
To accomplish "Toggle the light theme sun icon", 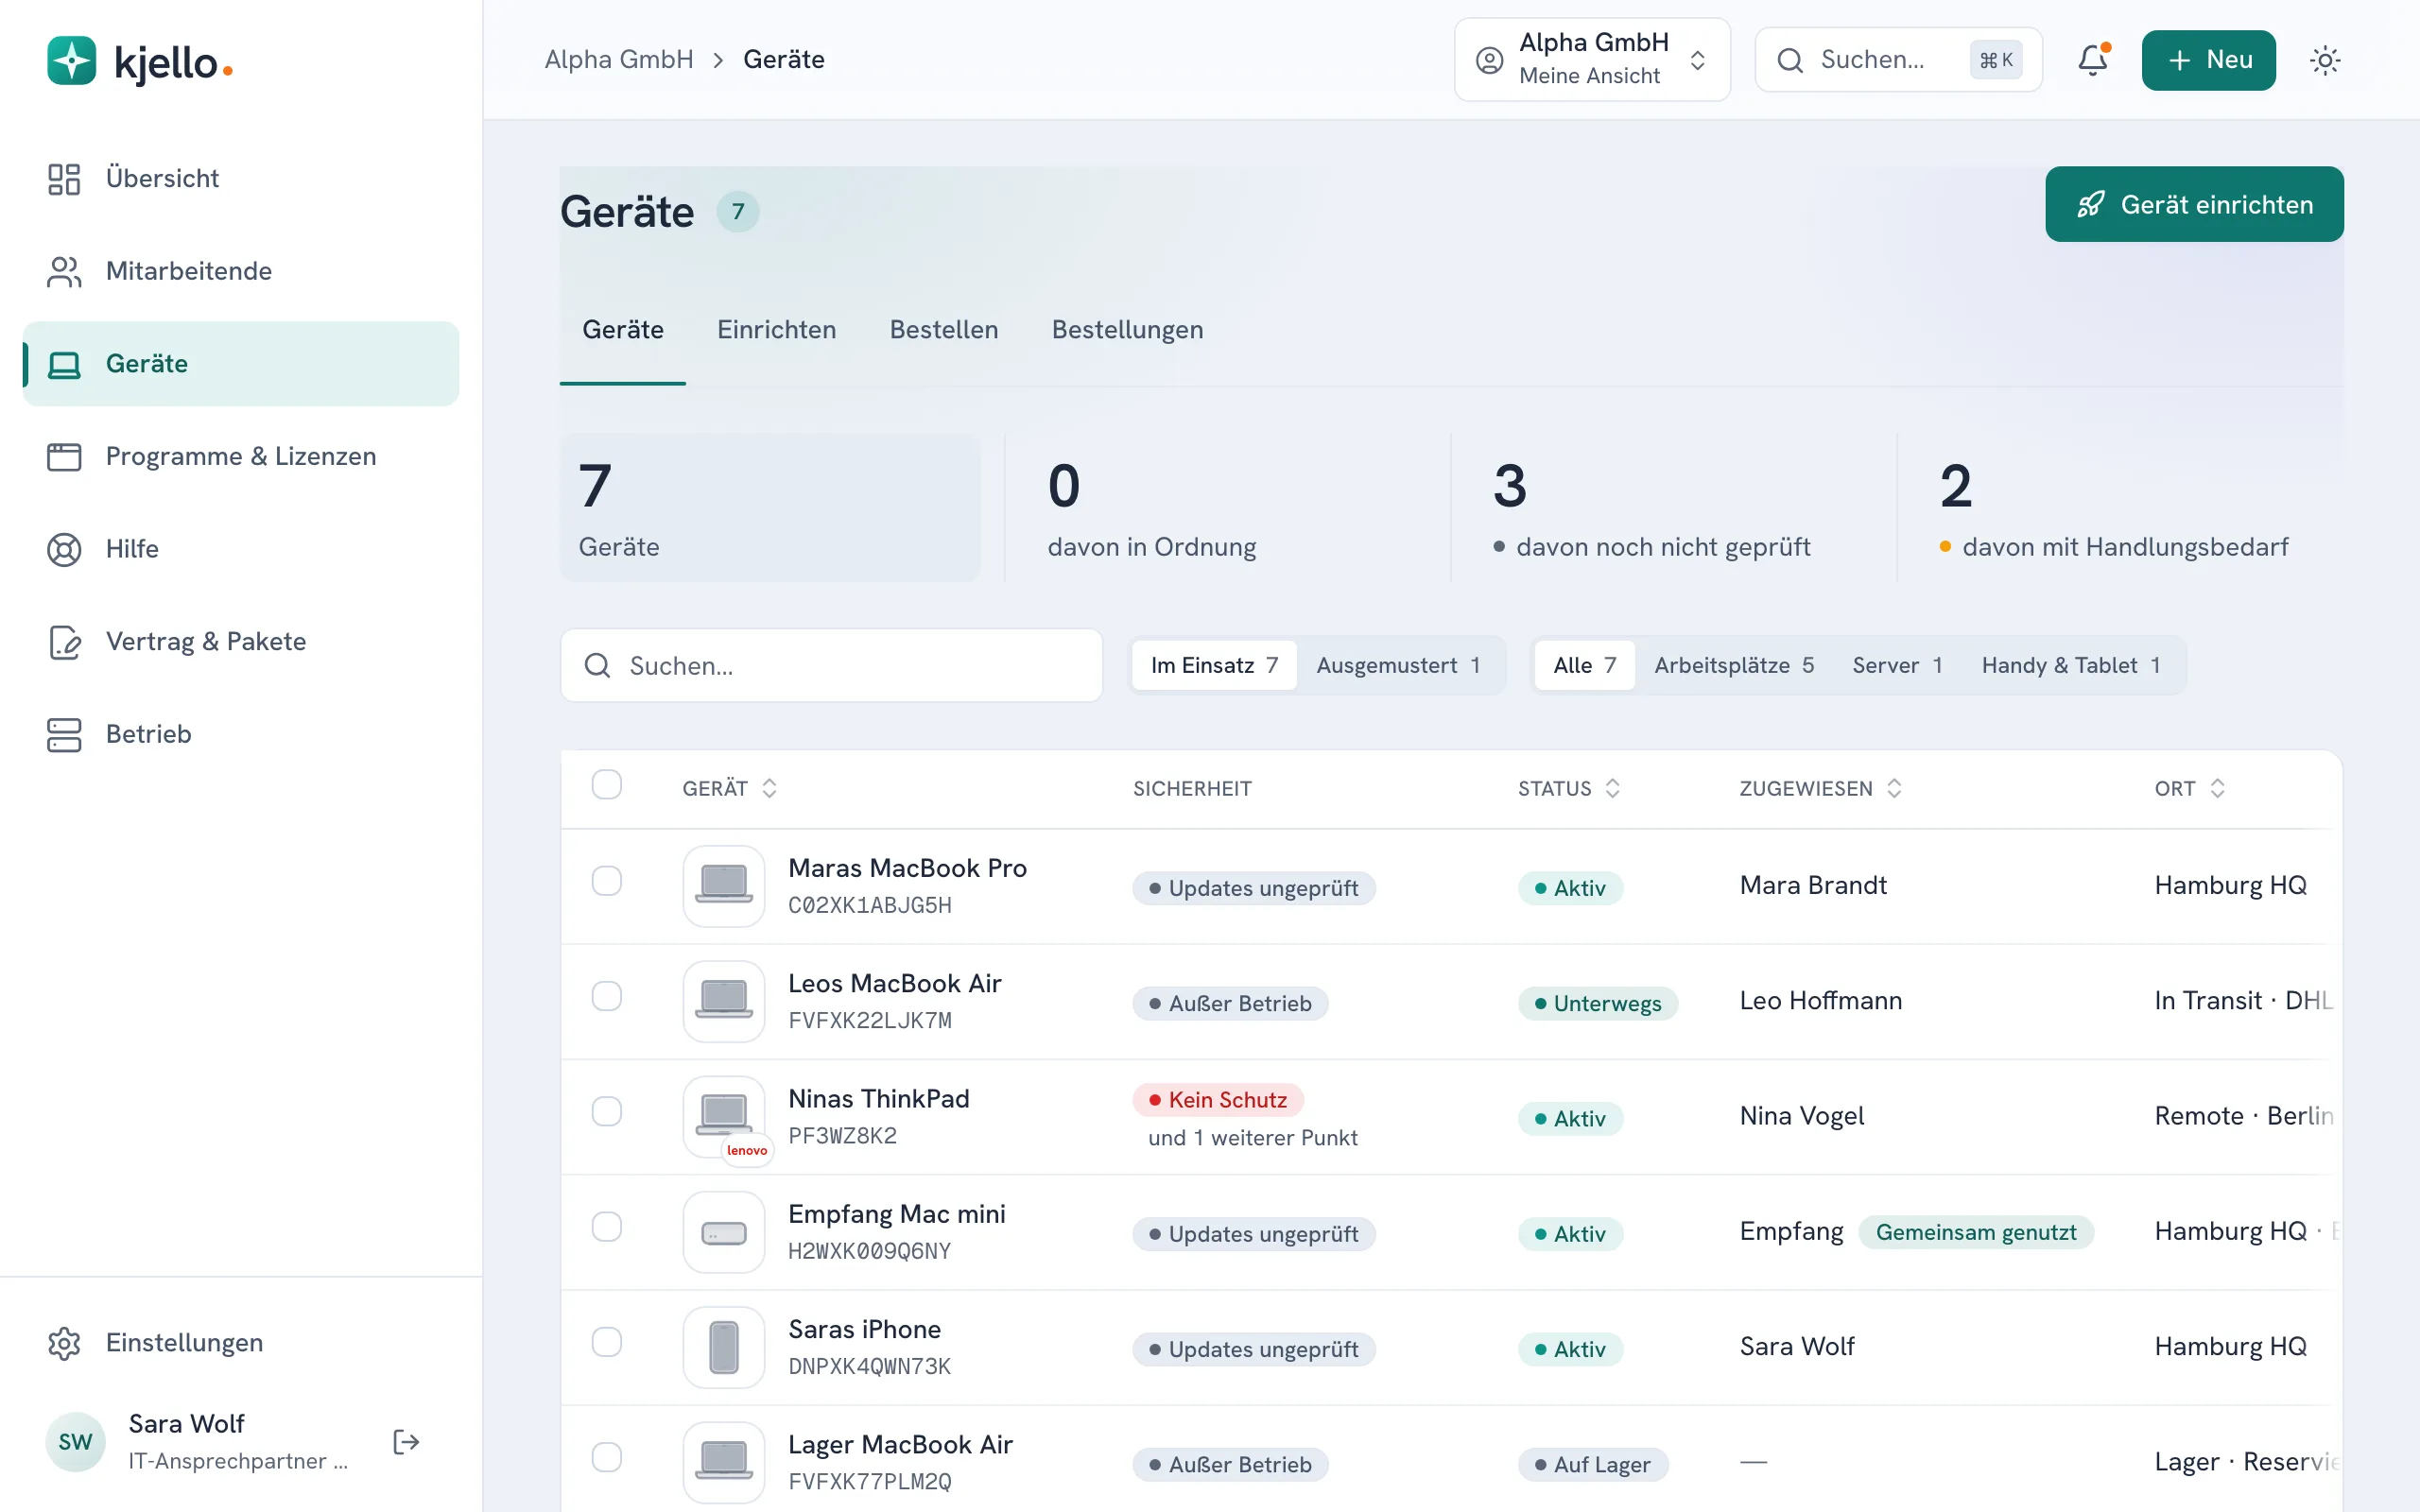I will pos(2325,60).
